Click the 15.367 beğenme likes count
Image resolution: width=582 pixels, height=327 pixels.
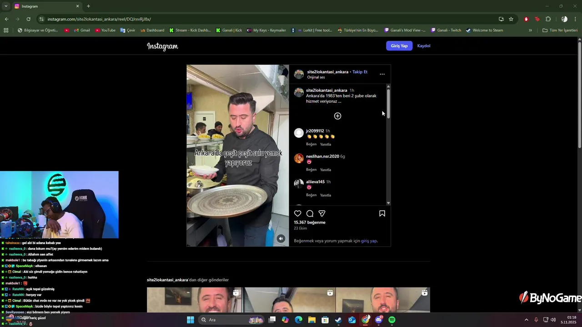click(x=310, y=222)
